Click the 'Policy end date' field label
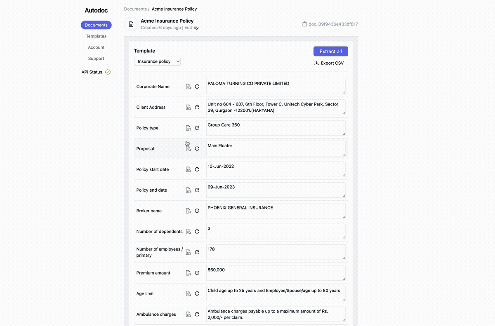 coord(152,190)
